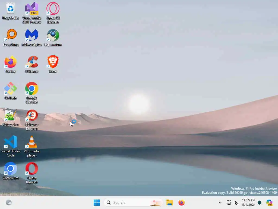Select the Git Bash shortcut
Image resolution: width=278 pixels, height=209 pixels.
point(11,91)
